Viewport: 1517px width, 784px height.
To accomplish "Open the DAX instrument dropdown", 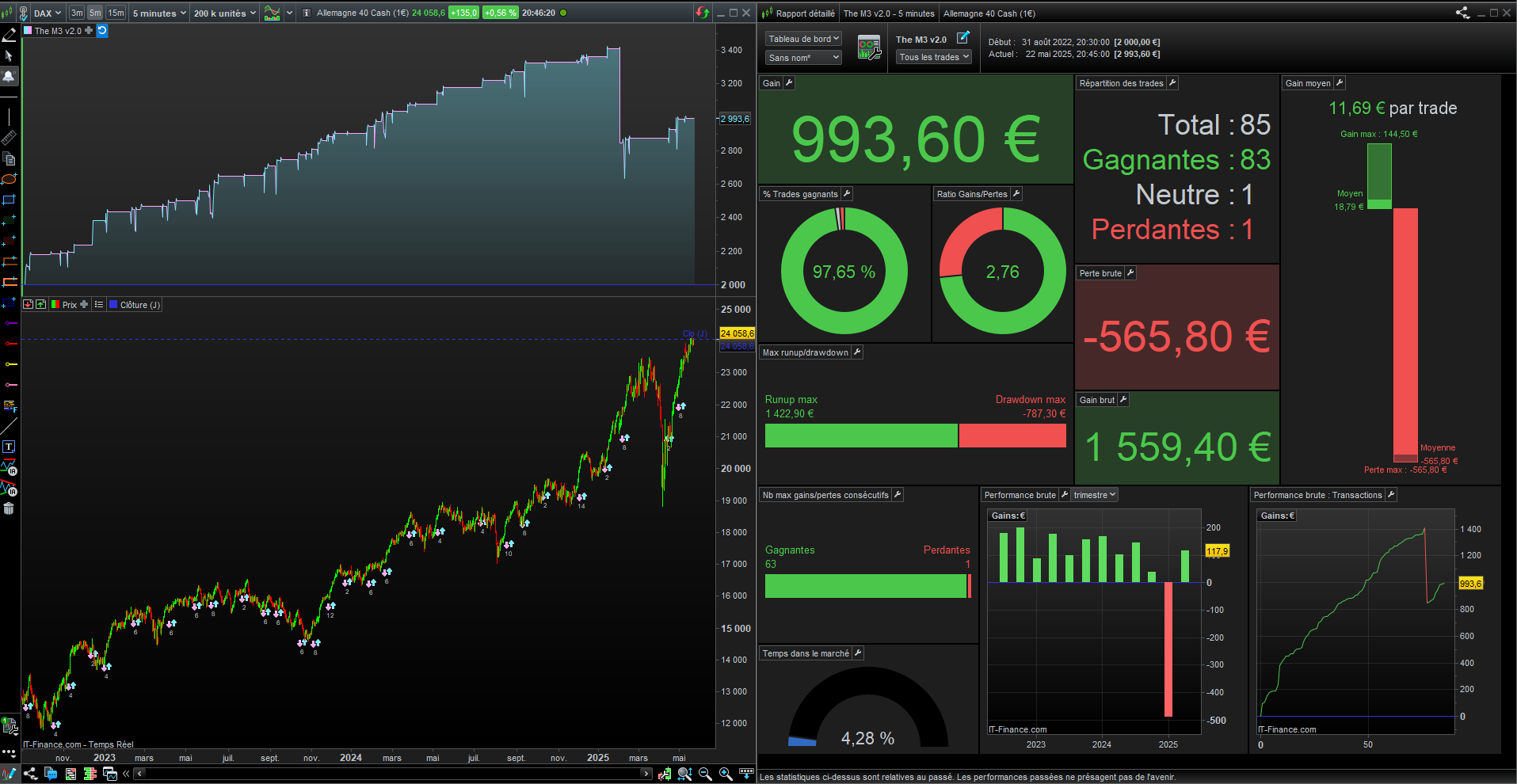I will point(47,13).
